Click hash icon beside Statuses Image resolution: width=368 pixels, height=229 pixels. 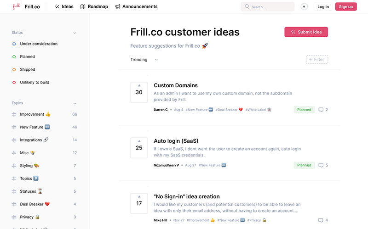[14, 191]
